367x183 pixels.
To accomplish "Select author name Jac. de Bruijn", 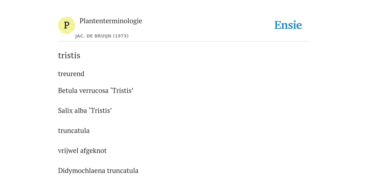I will coord(94,36).
